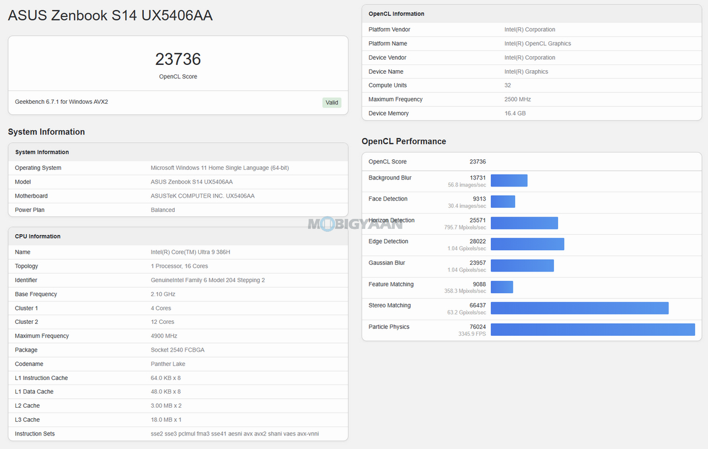The image size is (708, 449).
Task: Click Compute Units value 32
Action: click(x=507, y=86)
